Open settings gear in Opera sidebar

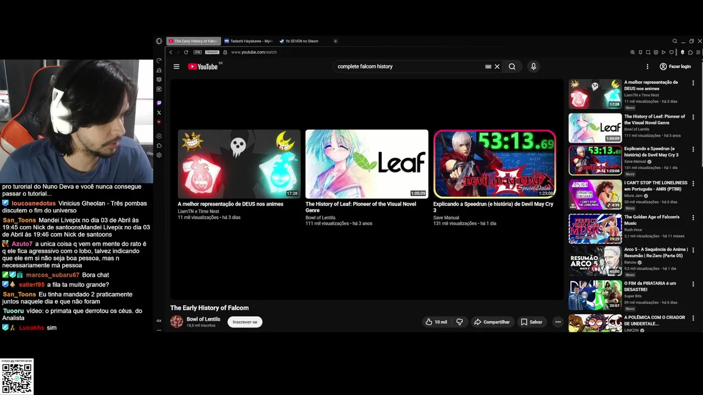pyautogui.click(x=159, y=155)
